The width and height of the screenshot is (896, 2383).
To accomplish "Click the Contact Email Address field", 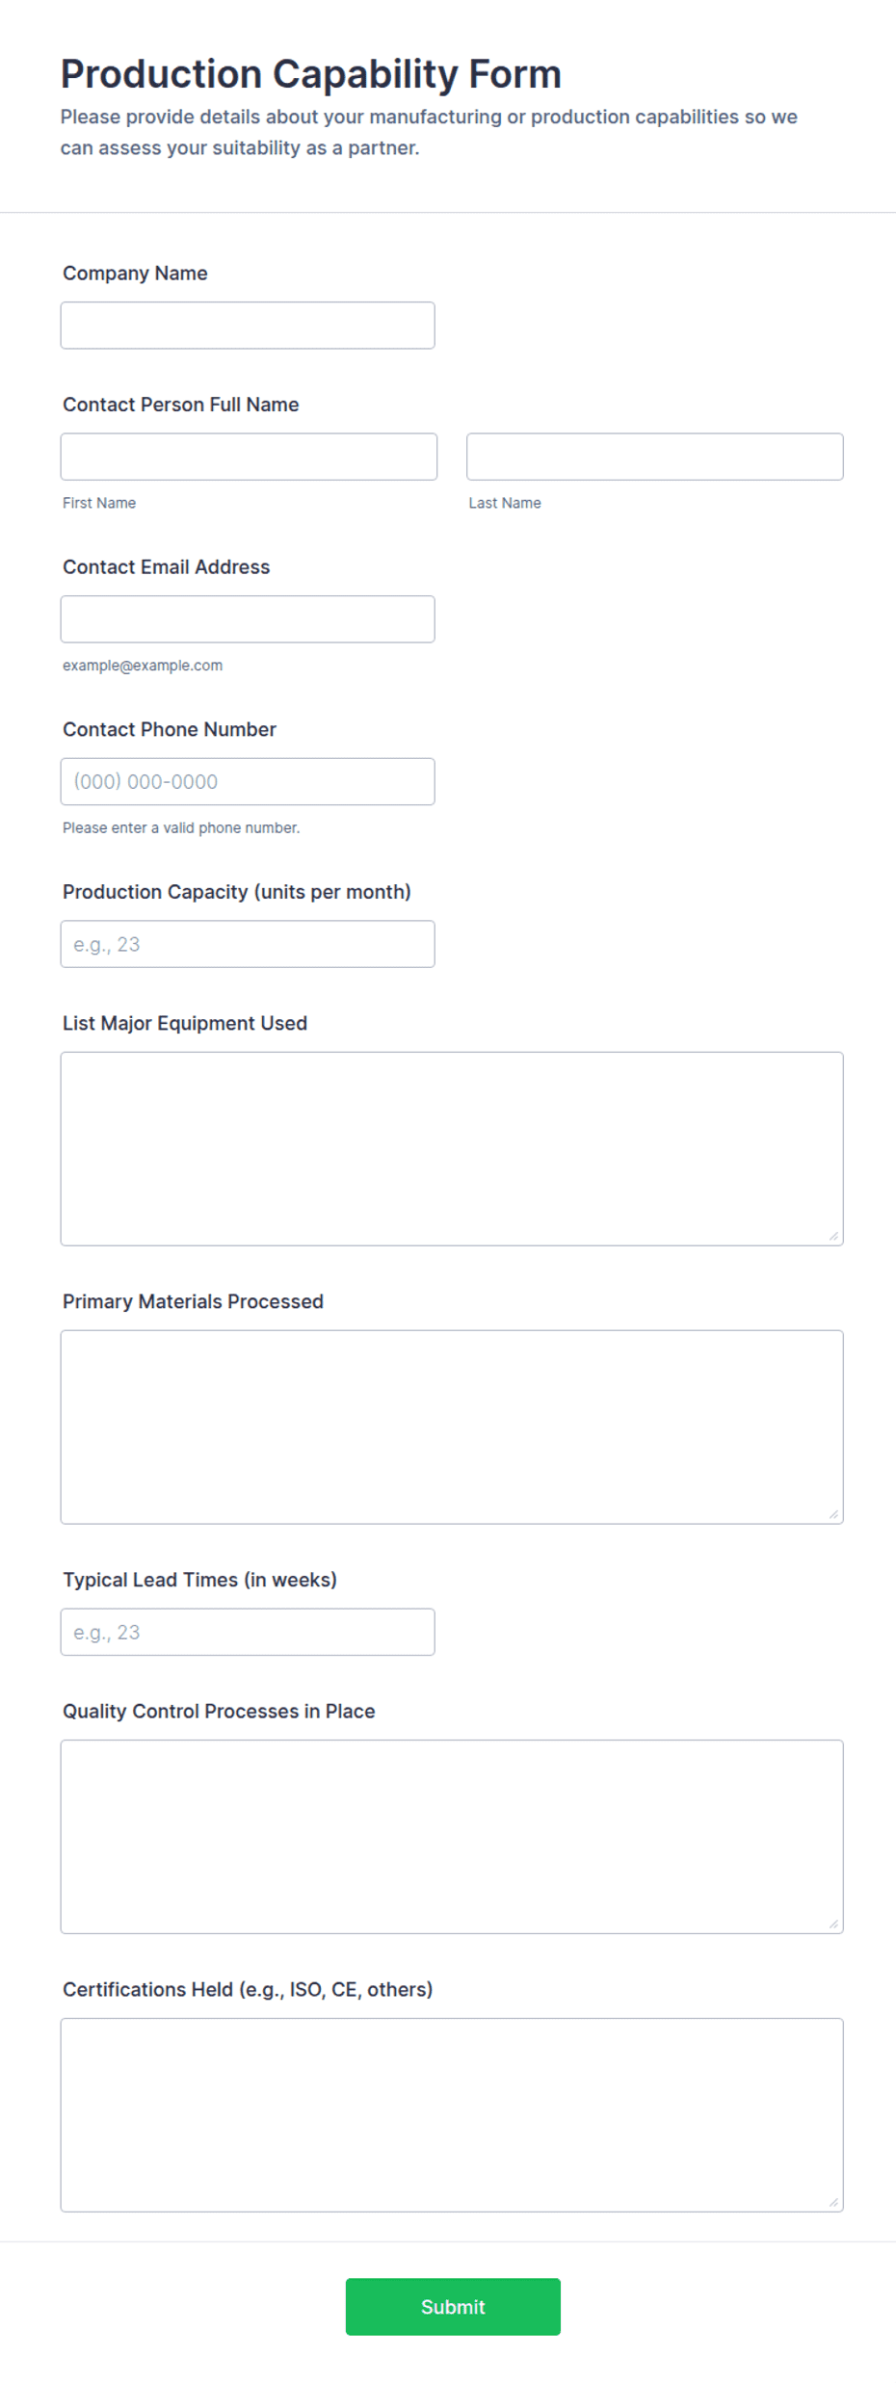I will (x=248, y=619).
